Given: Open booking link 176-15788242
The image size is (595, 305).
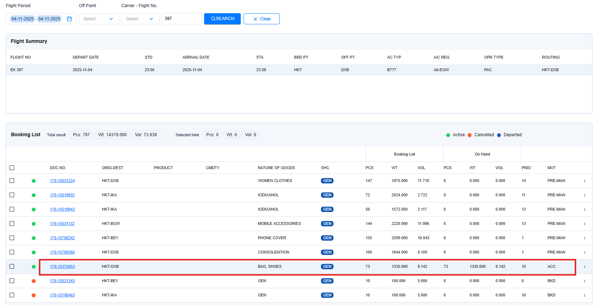Looking at the screenshot, I should [62, 238].
